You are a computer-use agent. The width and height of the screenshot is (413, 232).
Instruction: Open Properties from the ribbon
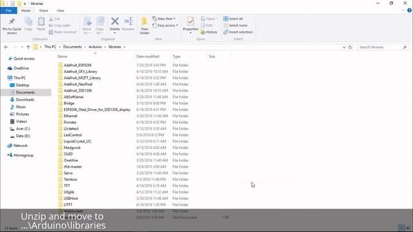[x=190, y=24]
